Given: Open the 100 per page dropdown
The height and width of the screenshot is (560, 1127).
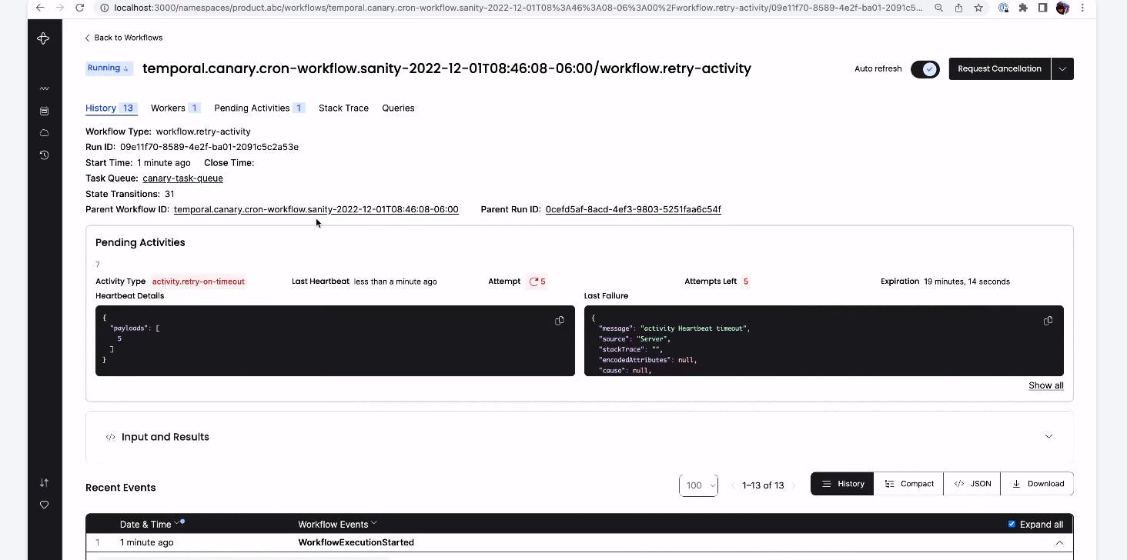Looking at the screenshot, I should [x=698, y=485].
